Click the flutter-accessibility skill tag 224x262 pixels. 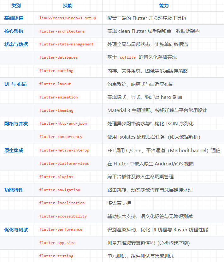63,216
